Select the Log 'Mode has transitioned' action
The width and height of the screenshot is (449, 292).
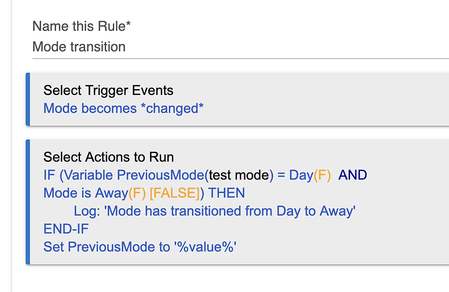point(214,211)
